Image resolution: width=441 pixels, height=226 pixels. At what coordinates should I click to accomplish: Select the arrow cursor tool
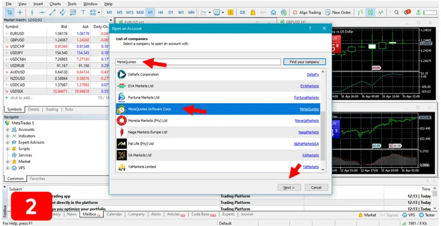coord(10,13)
